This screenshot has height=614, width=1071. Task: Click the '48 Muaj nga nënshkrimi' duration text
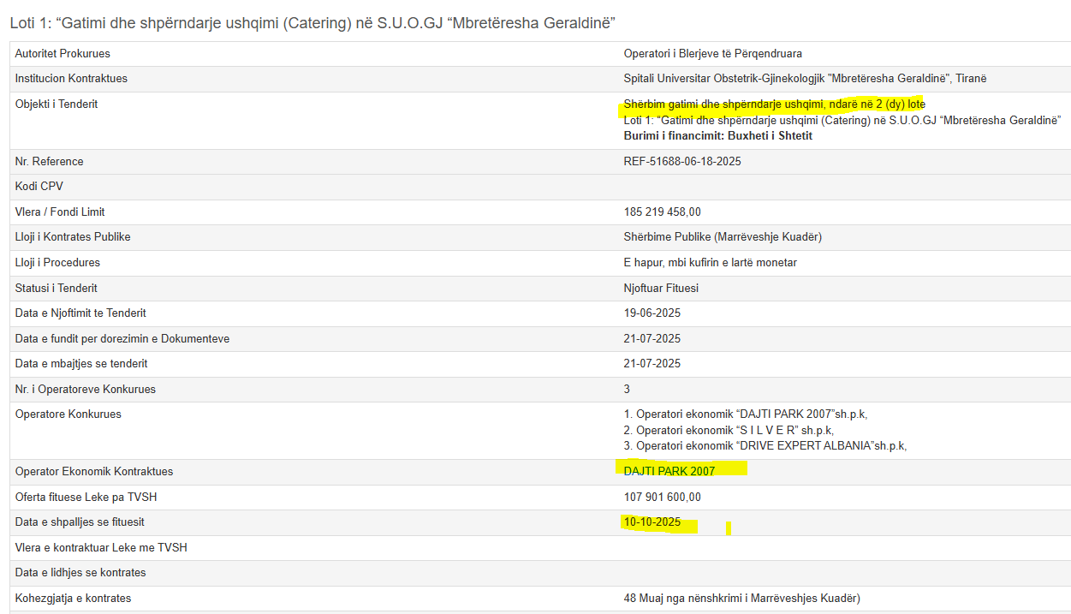741,599
